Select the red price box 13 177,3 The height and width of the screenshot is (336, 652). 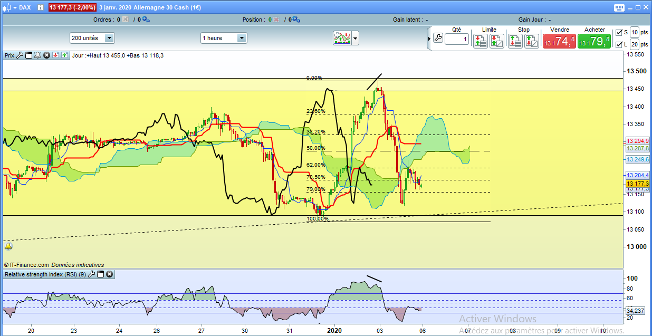point(73,8)
